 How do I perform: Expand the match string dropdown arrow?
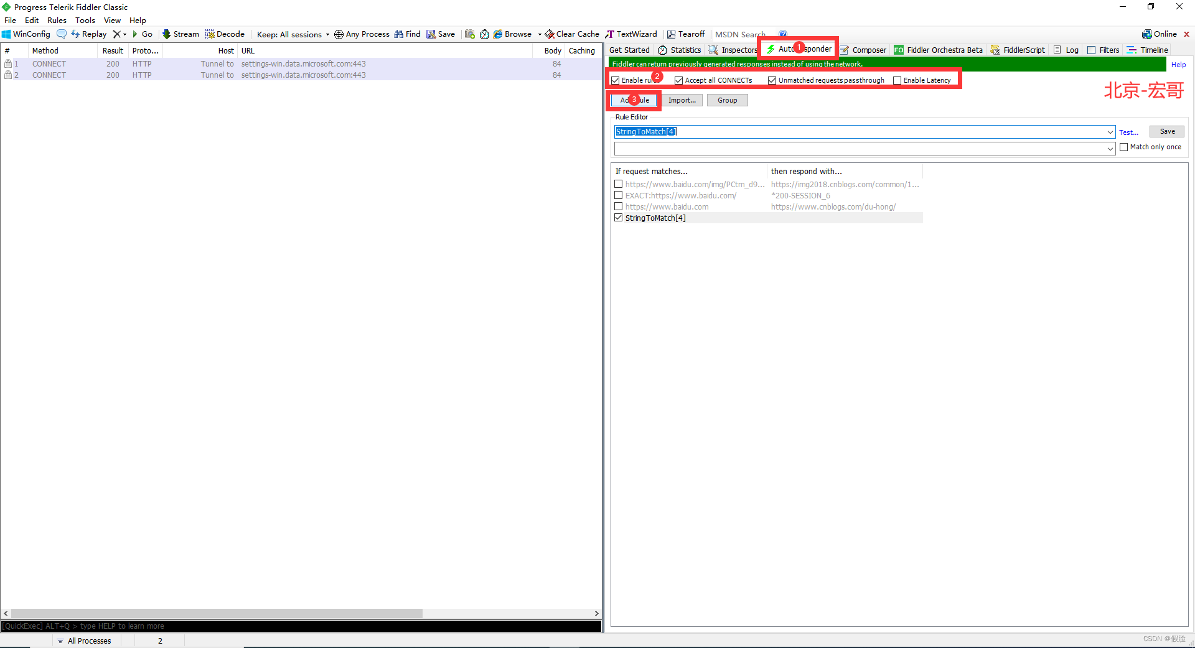(1110, 132)
